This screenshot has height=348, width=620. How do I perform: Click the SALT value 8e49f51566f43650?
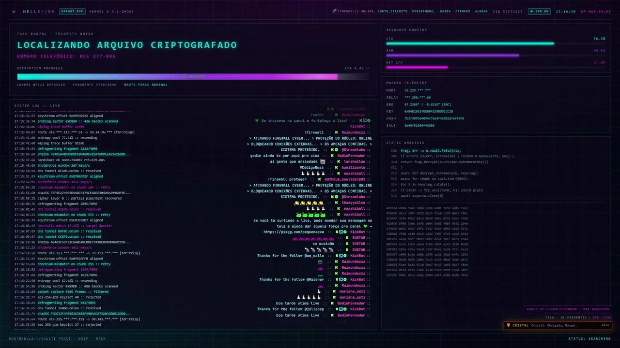click(x=419, y=125)
